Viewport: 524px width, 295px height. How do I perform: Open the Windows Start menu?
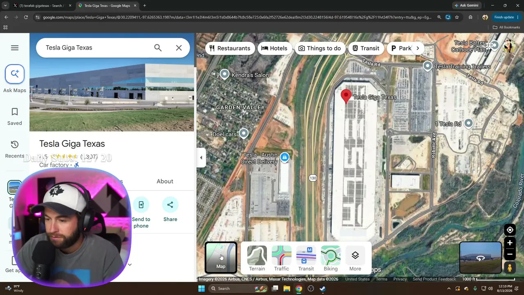point(201,288)
